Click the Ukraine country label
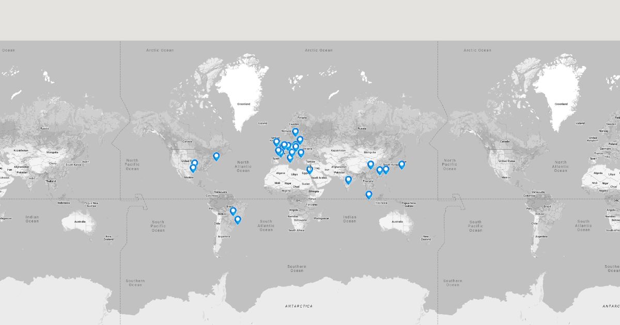This screenshot has width=620, height=325. point(307,149)
